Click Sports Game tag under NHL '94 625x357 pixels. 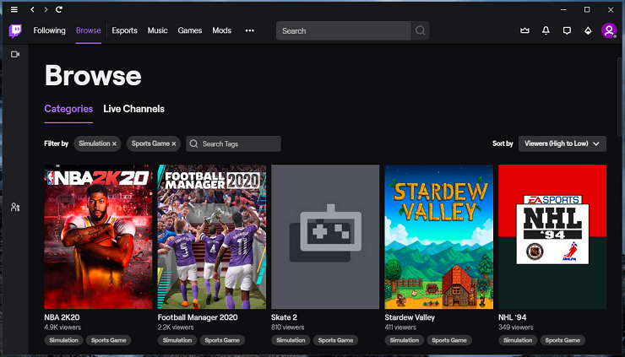tap(562, 340)
